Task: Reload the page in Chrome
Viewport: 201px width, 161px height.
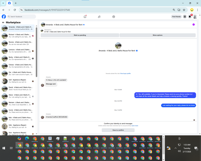Action: coord(15,10)
